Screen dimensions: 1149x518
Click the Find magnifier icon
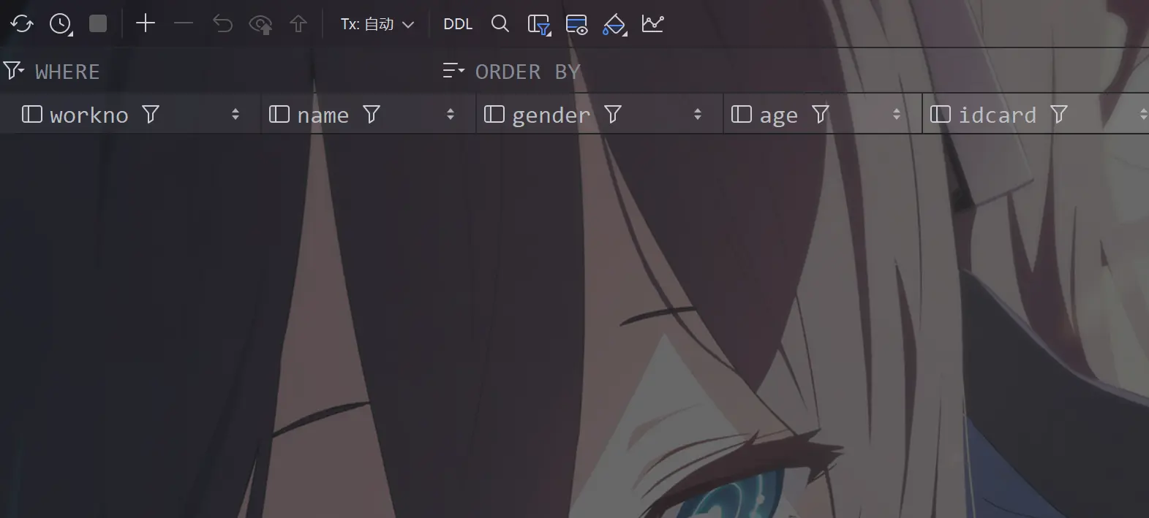pyautogui.click(x=500, y=23)
